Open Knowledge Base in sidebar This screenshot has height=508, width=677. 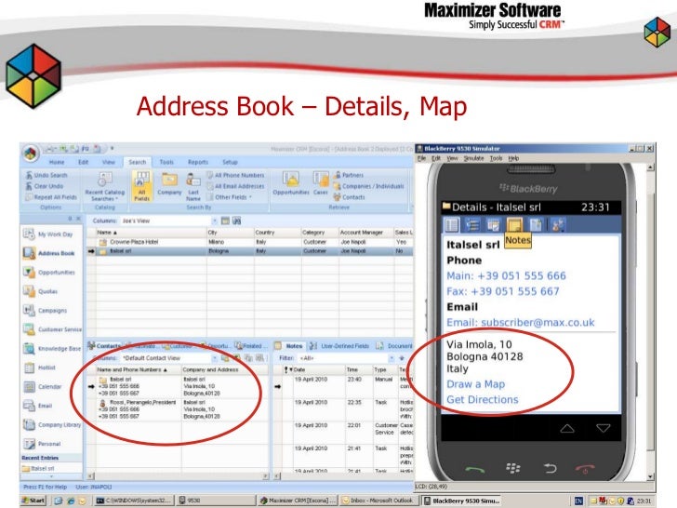52,348
